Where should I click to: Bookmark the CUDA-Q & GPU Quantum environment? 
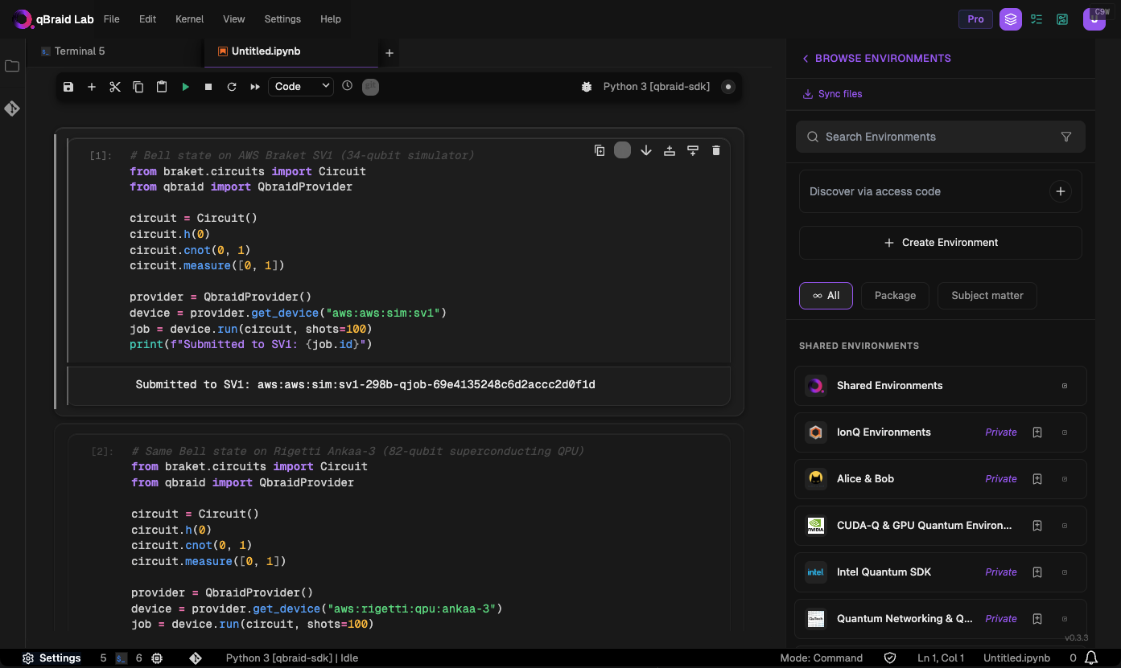pos(1037,526)
